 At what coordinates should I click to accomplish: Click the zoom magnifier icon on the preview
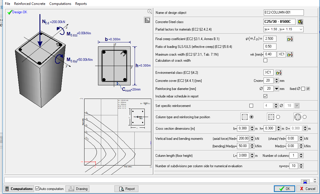pyautogui.click(x=150, y=12)
